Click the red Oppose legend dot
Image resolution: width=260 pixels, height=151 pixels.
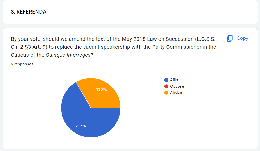[x=166, y=86]
